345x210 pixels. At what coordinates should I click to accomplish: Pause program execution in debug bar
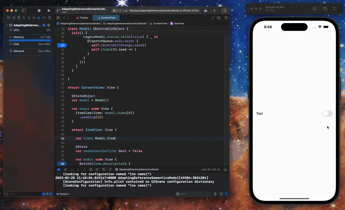[x=65, y=170]
